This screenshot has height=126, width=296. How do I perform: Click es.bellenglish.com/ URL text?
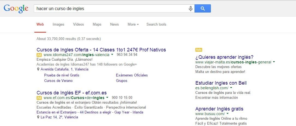click(x=212, y=88)
